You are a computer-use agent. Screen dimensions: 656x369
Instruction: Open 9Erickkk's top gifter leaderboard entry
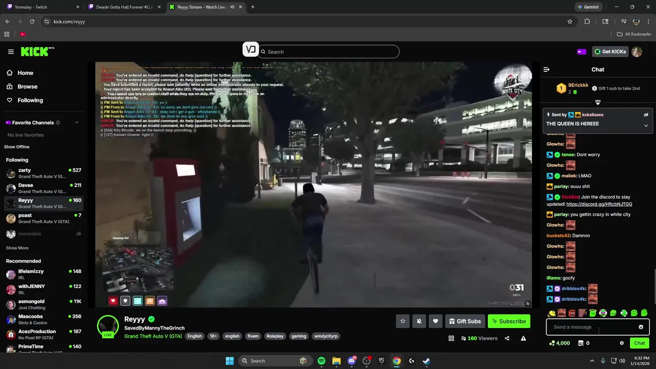572,88
